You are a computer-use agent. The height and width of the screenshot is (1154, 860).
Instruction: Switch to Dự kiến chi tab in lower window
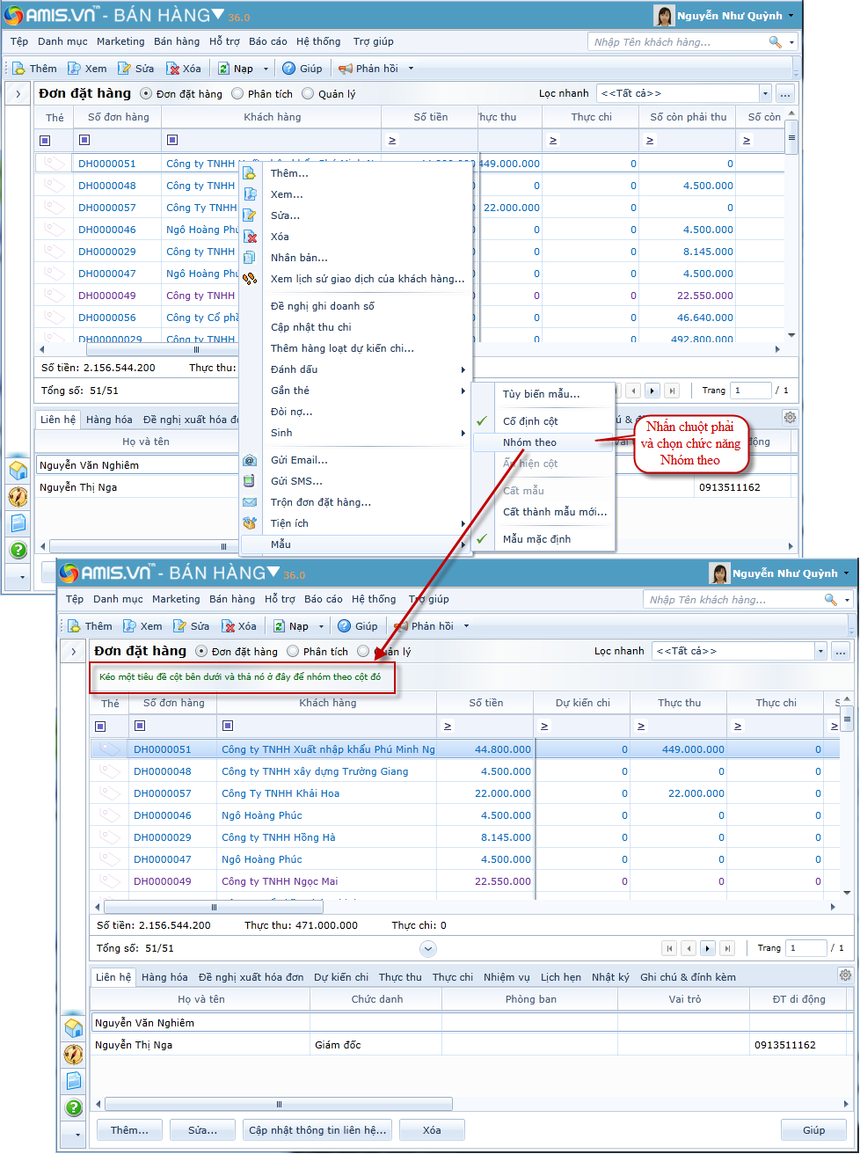point(341,977)
